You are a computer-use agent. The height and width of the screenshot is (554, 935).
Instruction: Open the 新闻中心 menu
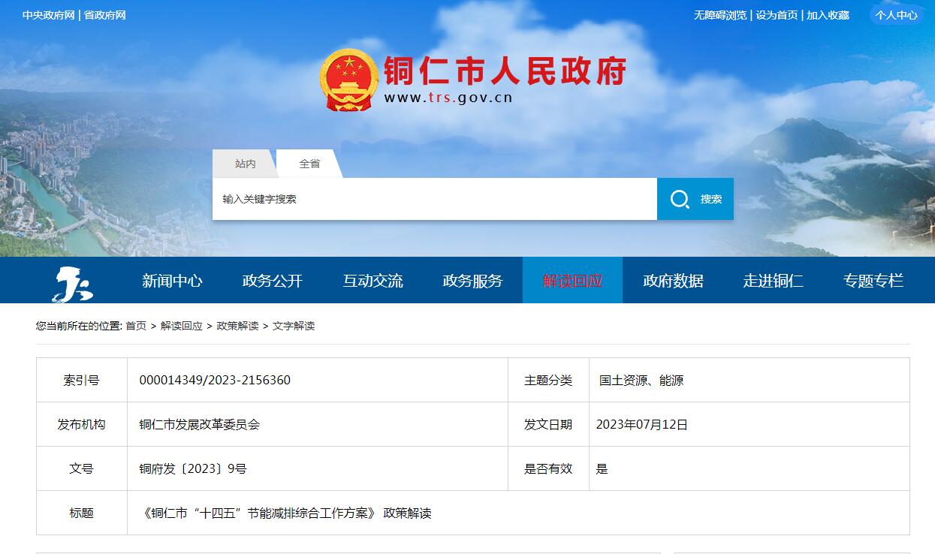[174, 279]
